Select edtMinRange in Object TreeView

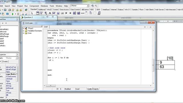[x=4, y=36]
